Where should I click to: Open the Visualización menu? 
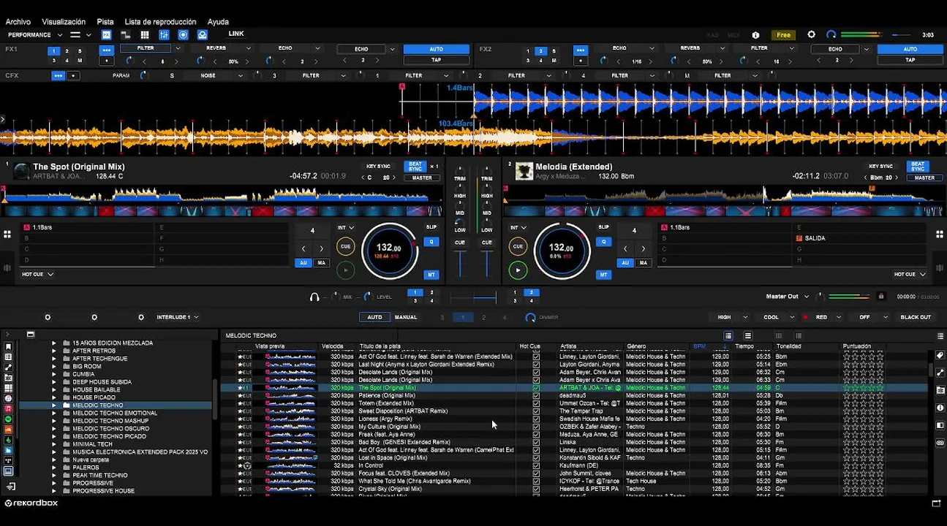click(64, 22)
